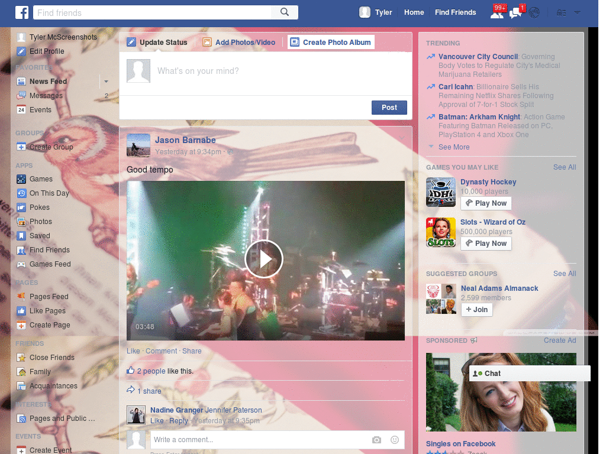Select the Add Photos/Video tab
Viewport: 606px width, 454px height.
click(239, 43)
